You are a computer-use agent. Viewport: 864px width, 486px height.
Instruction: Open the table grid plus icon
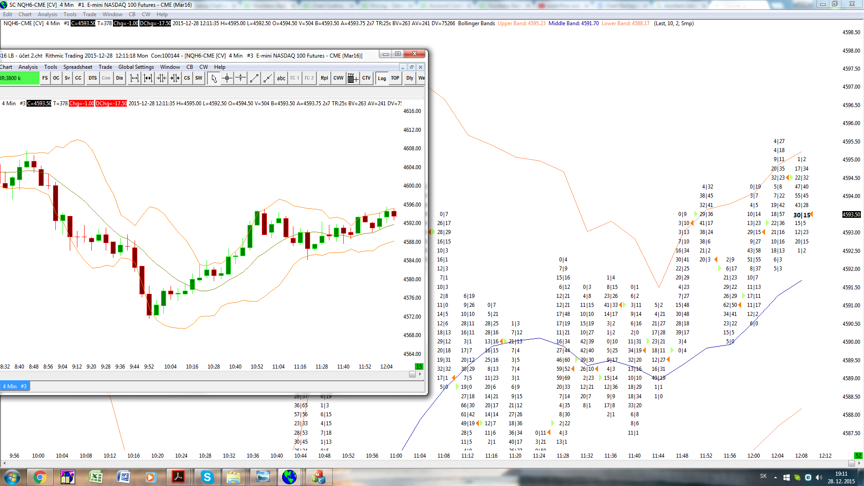[x=353, y=78]
